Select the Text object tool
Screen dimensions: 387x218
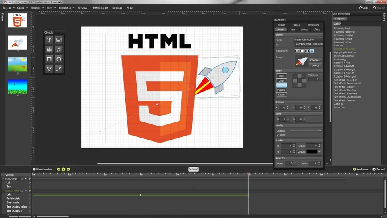[49, 40]
